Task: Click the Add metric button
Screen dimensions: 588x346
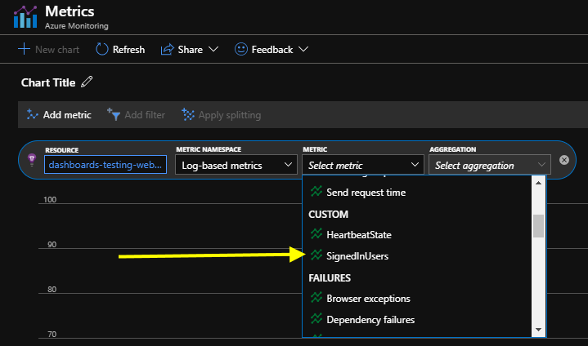Action: click(58, 115)
